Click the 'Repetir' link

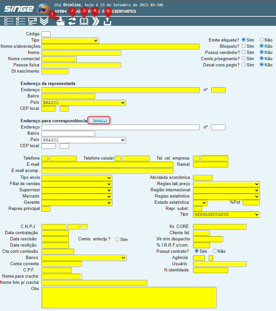click(100, 120)
